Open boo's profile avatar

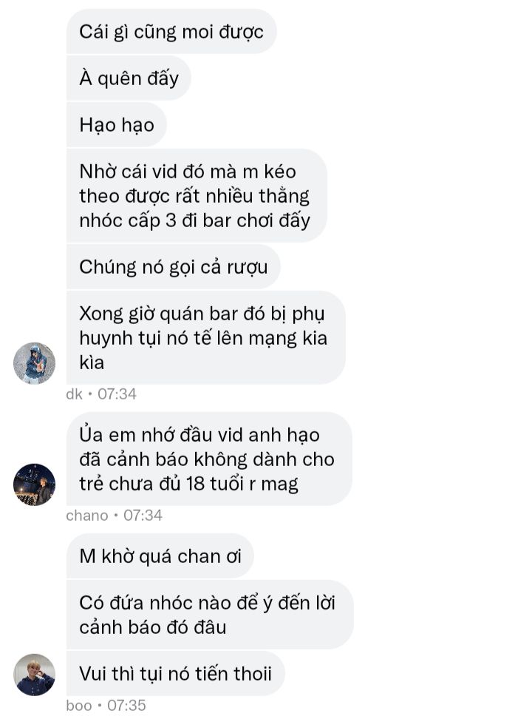[35, 675]
